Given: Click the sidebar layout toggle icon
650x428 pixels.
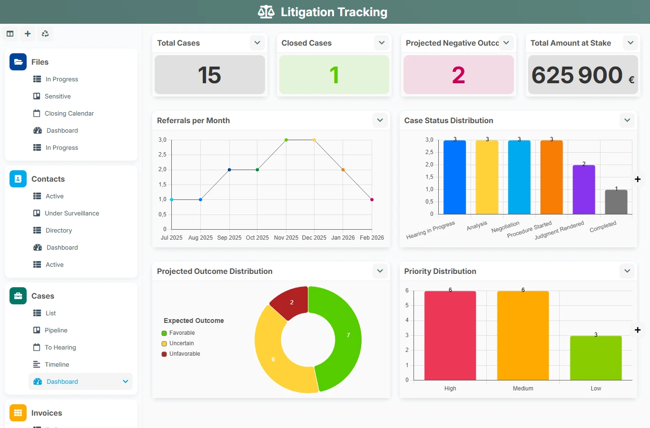Looking at the screenshot, I should click(x=10, y=34).
